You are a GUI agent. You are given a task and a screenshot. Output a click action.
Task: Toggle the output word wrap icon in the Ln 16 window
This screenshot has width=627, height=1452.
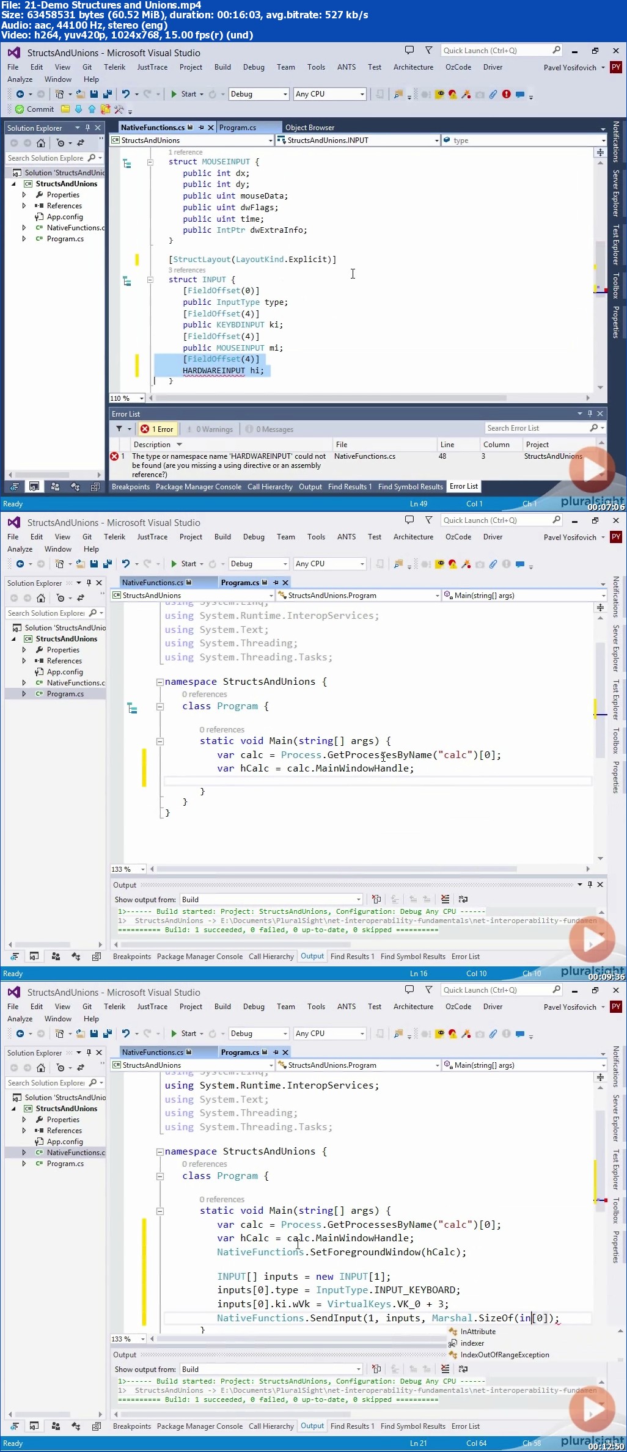tap(463, 899)
